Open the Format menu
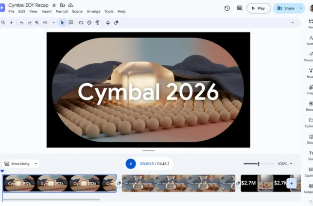Viewport: 313px width, 206px height. point(62,11)
